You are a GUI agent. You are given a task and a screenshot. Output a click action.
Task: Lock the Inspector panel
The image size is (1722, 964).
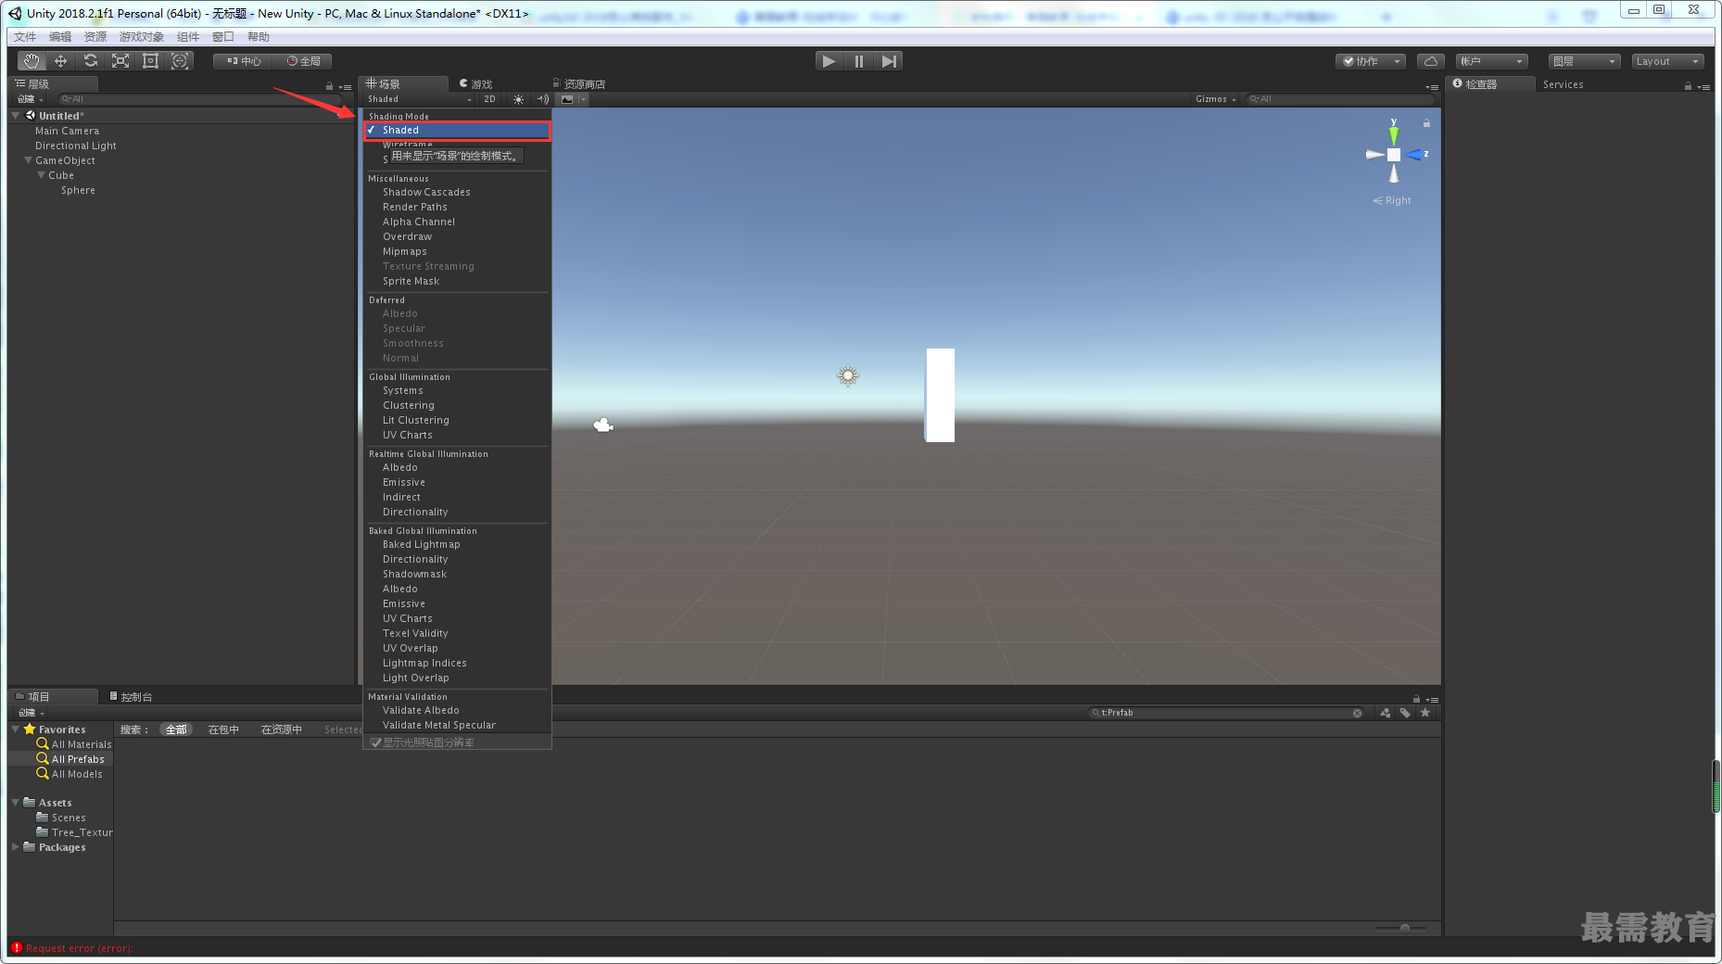click(1688, 86)
